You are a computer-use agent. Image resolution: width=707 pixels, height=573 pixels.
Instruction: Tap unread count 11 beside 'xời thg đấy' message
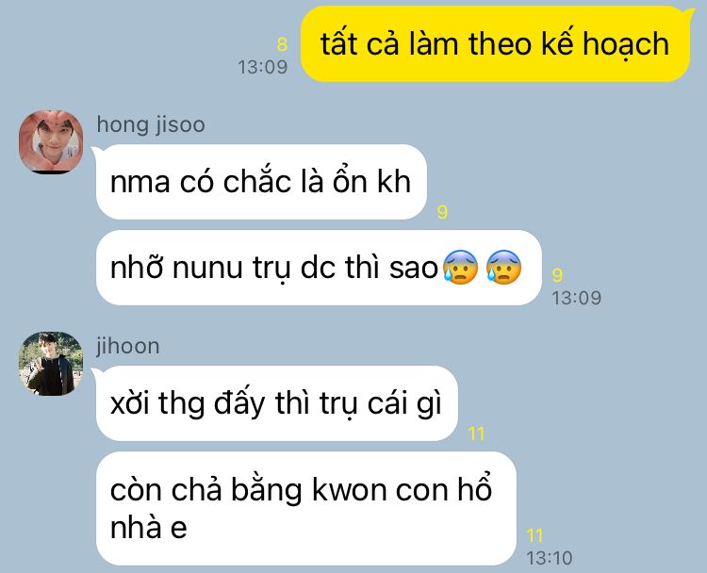[476, 434]
